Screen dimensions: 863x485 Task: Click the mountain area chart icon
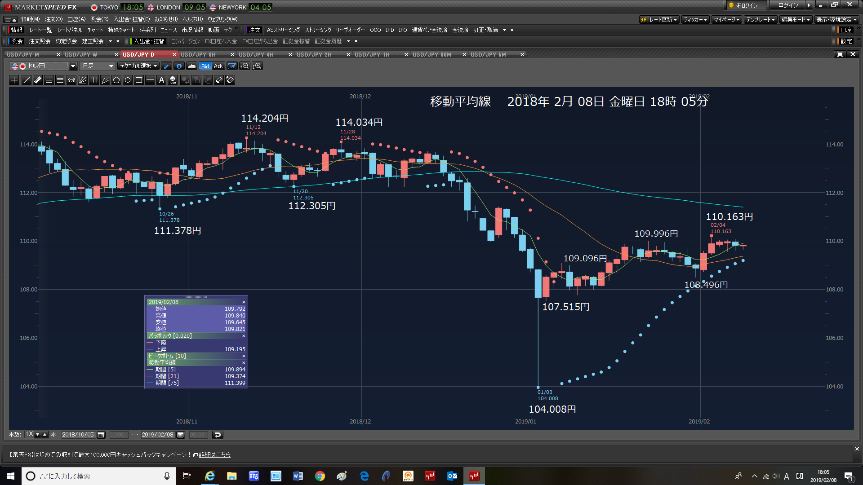(191, 66)
